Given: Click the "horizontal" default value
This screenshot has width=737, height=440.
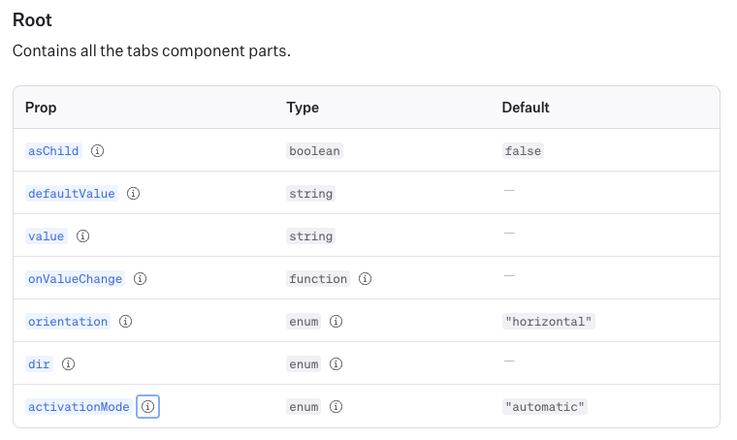Looking at the screenshot, I should pos(548,322).
